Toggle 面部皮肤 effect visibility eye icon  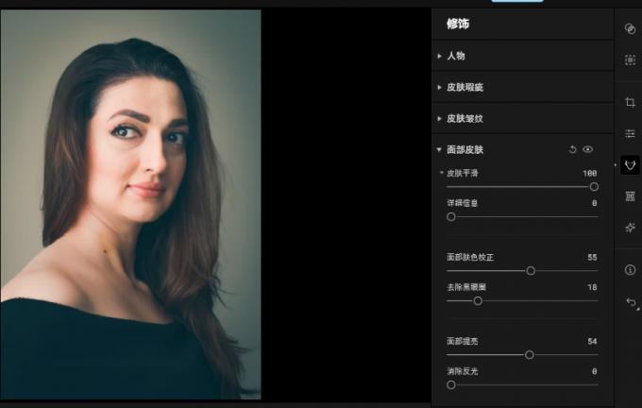click(x=587, y=149)
